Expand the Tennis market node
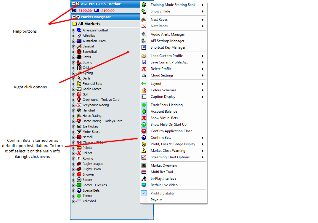 [73, 196]
